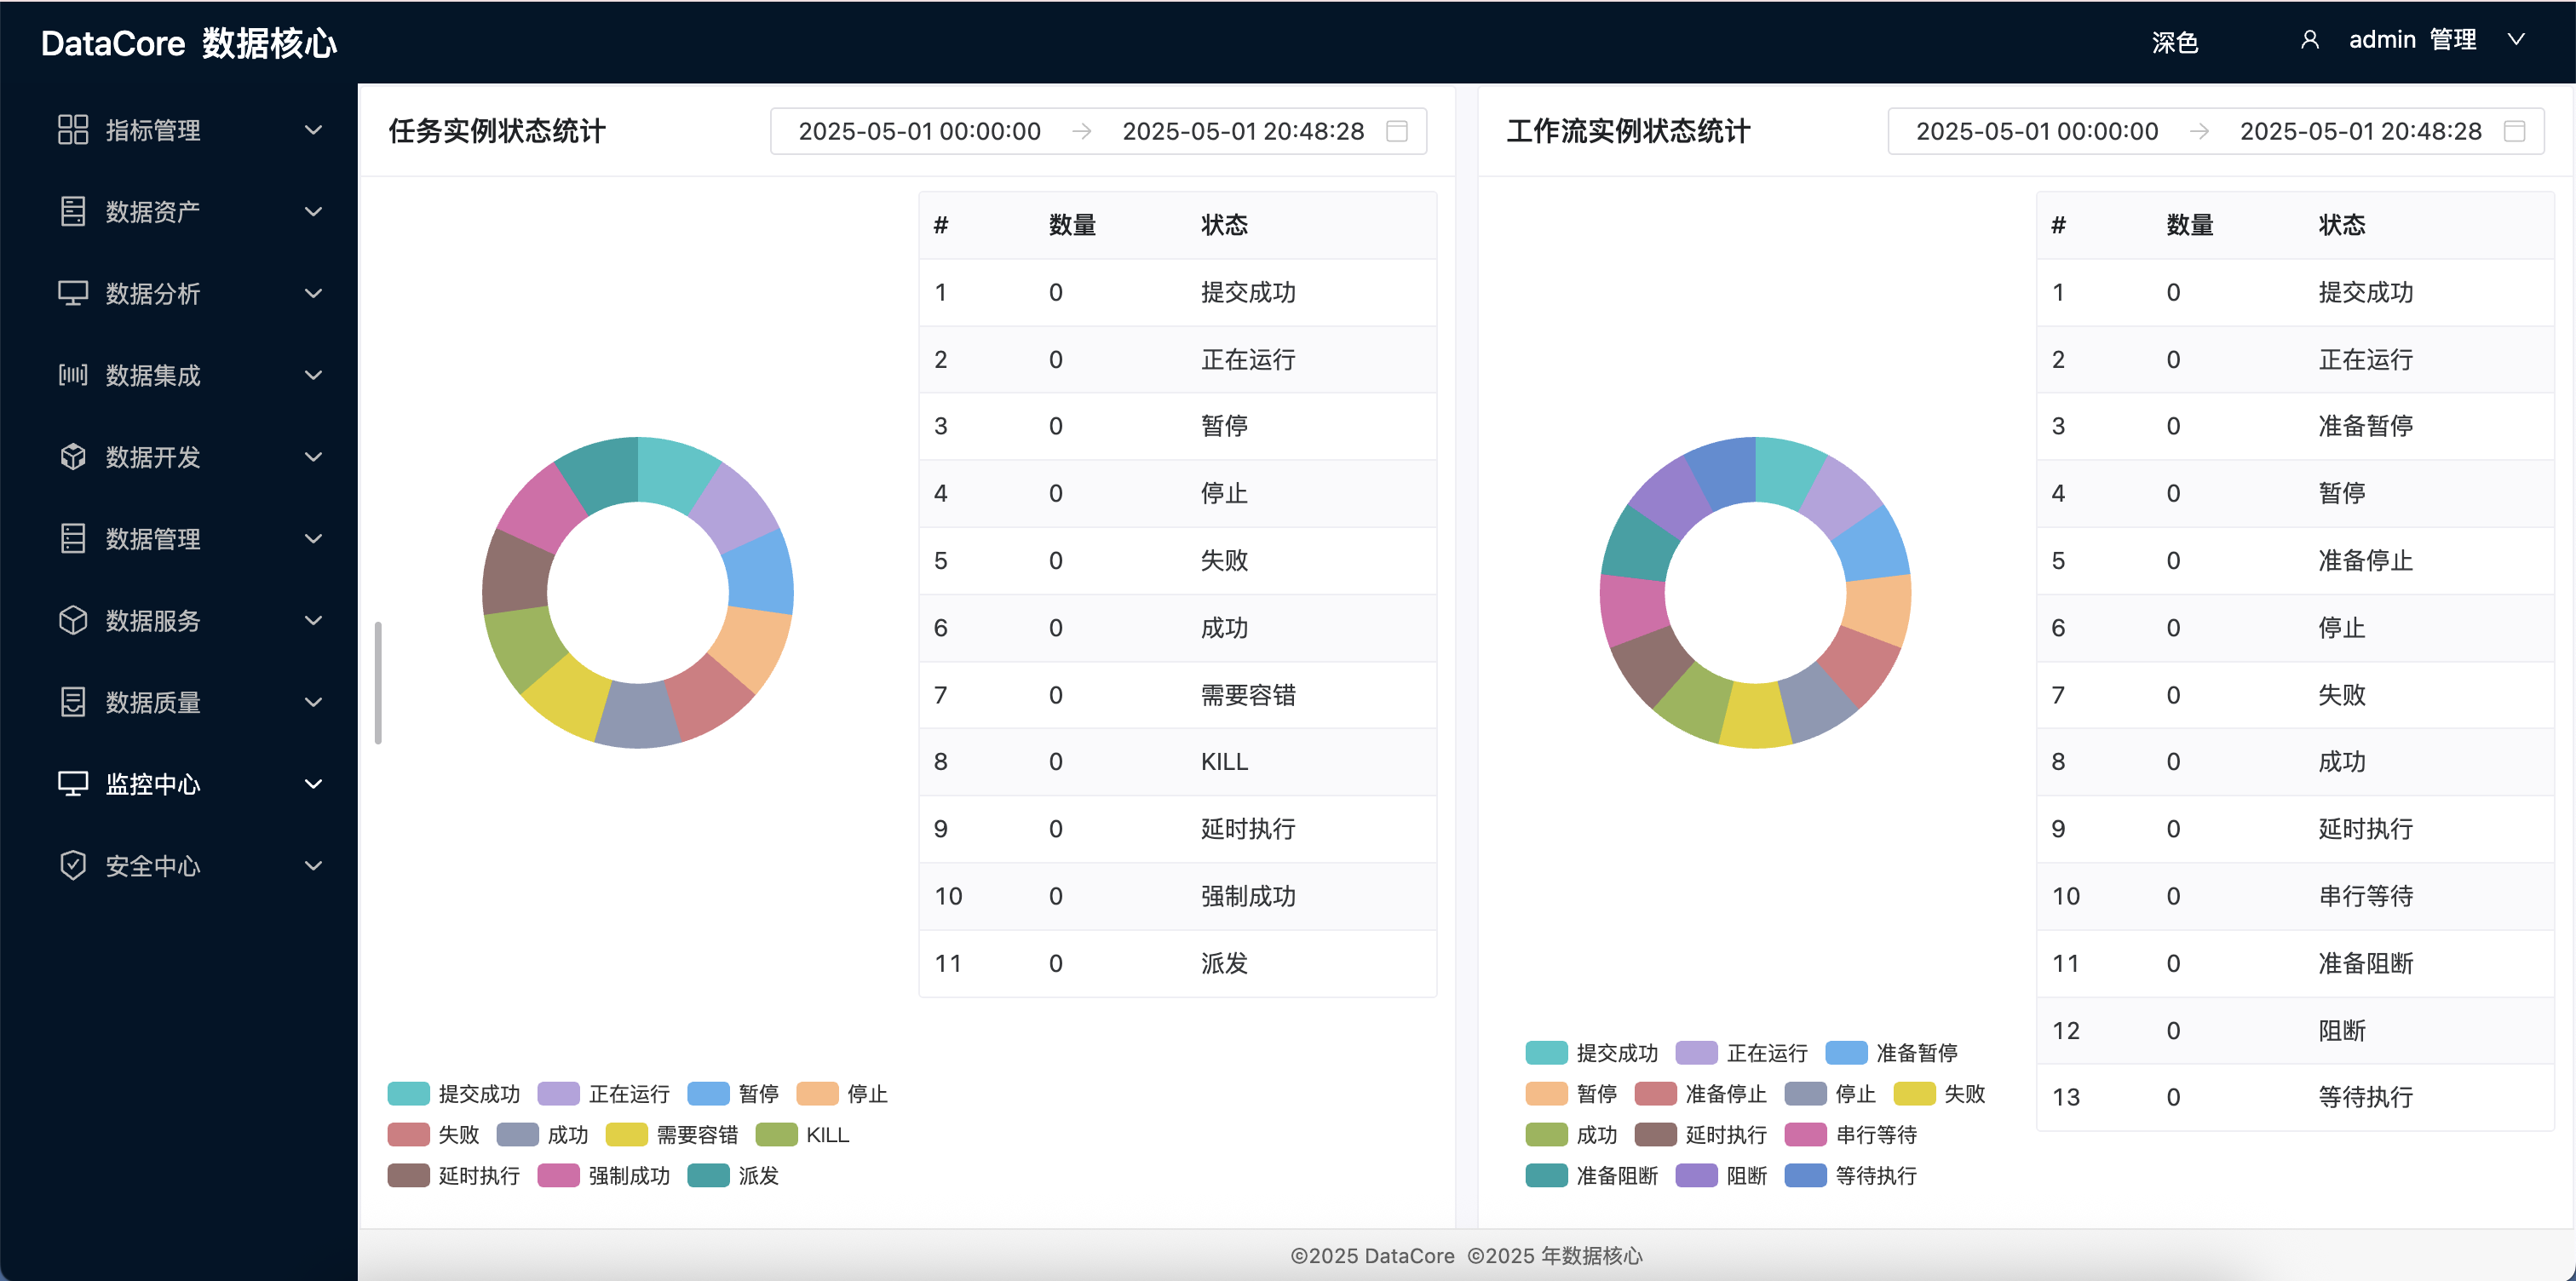Click the 指标管理 grid icon in sidebar
This screenshot has height=1281, width=2576.
point(72,130)
